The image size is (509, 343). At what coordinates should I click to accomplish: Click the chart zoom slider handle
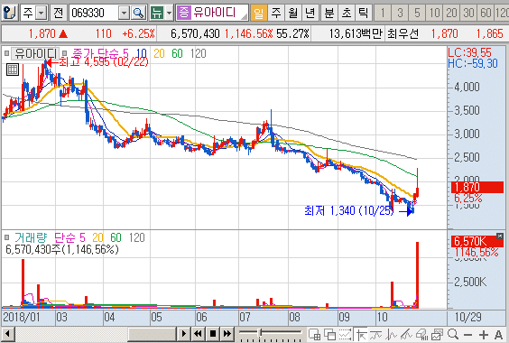260,332
